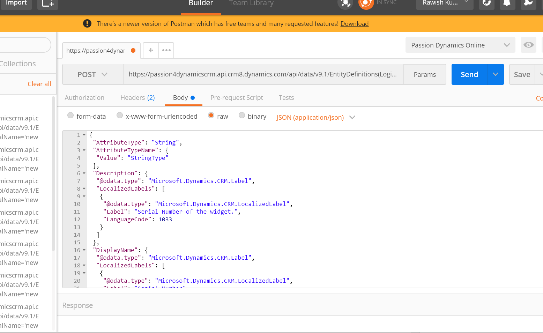Click the request URL input field
The width and height of the screenshot is (543, 333).
coord(263,74)
